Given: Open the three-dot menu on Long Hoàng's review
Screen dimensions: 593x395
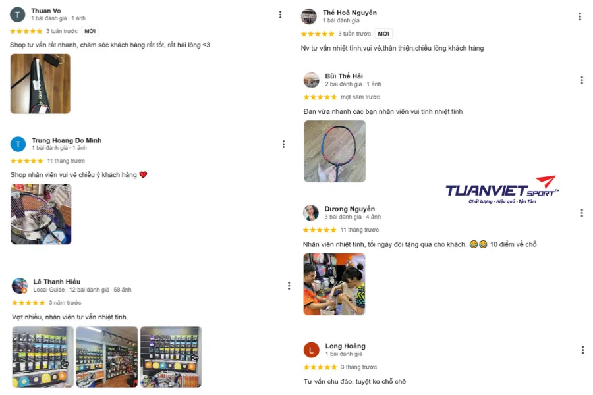Looking at the screenshot, I should tap(582, 350).
